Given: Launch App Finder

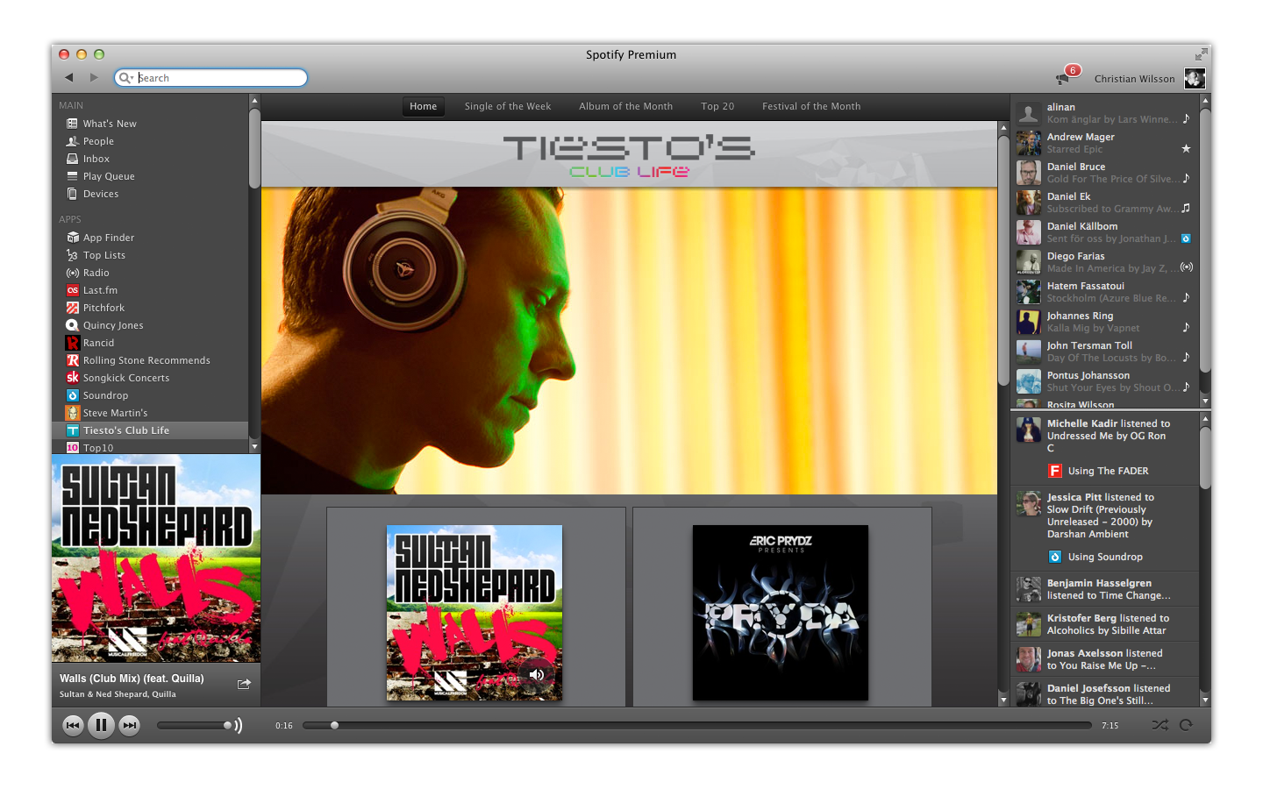Looking at the screenshot, I should [x=100, y=238].
